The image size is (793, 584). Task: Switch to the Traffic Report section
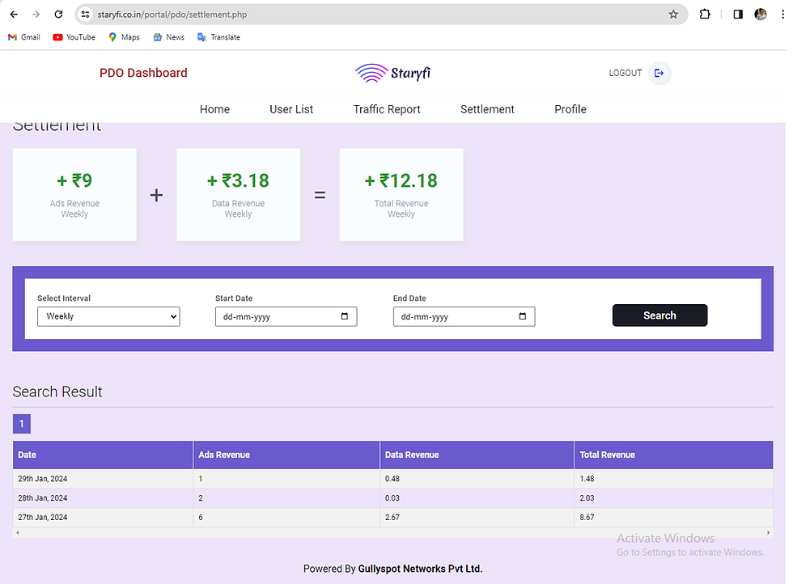tap(387, 109)
